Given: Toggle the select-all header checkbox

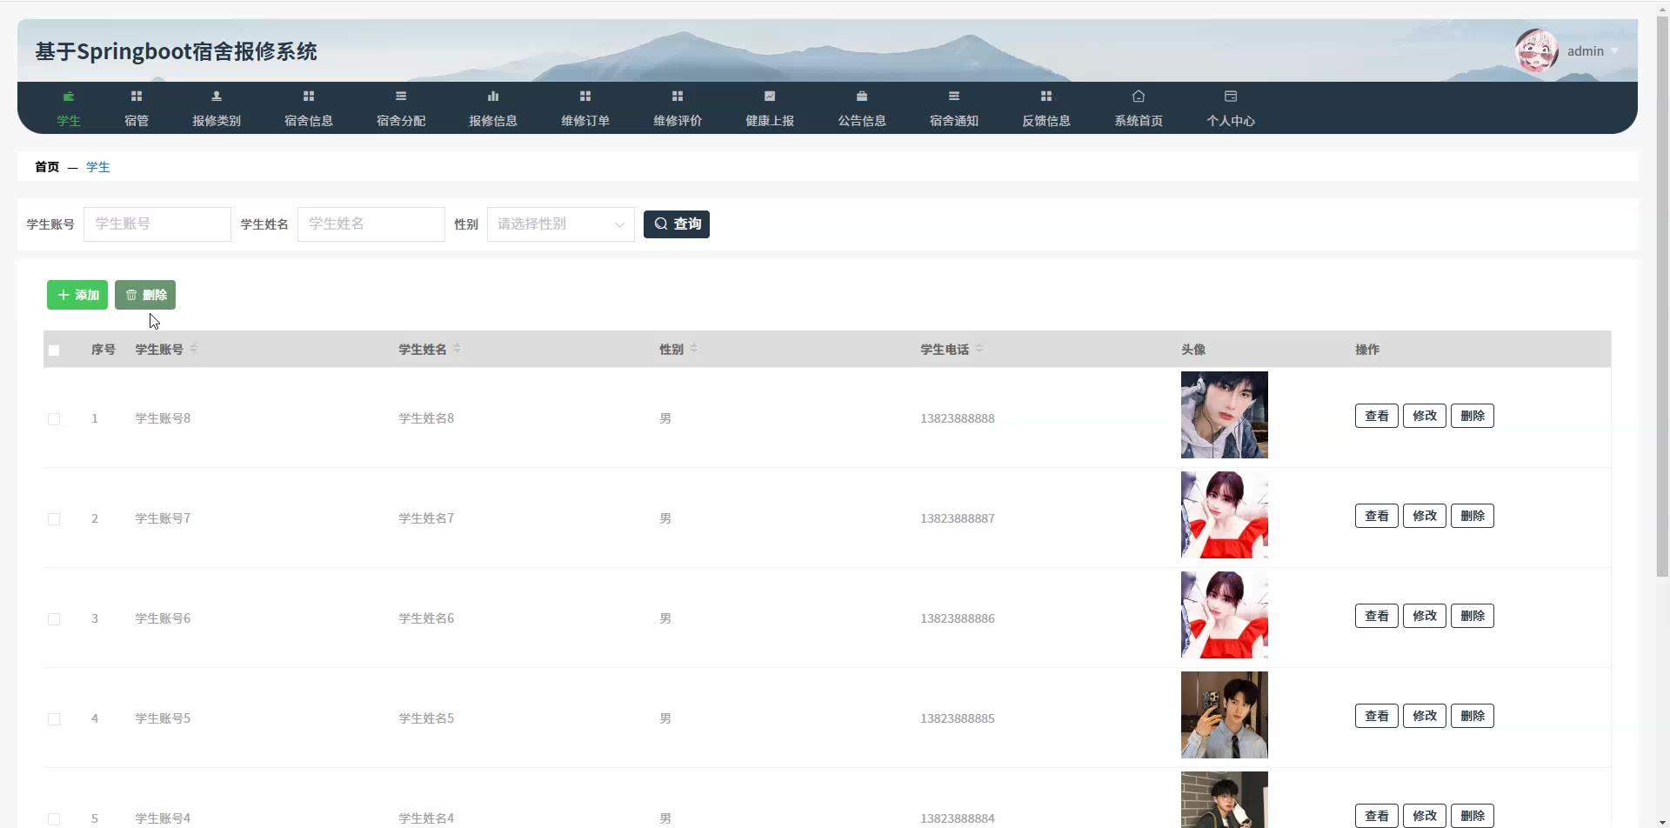Looking at the screenshot, I should (x=54, y=351).
